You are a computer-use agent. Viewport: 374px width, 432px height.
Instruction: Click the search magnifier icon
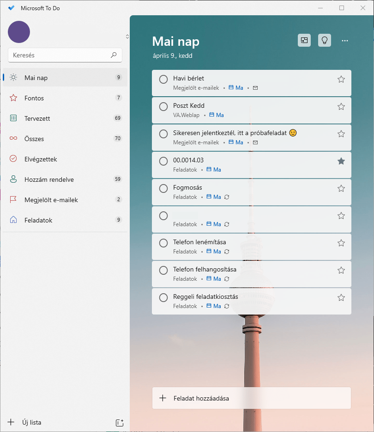click(x=114, y=55)
